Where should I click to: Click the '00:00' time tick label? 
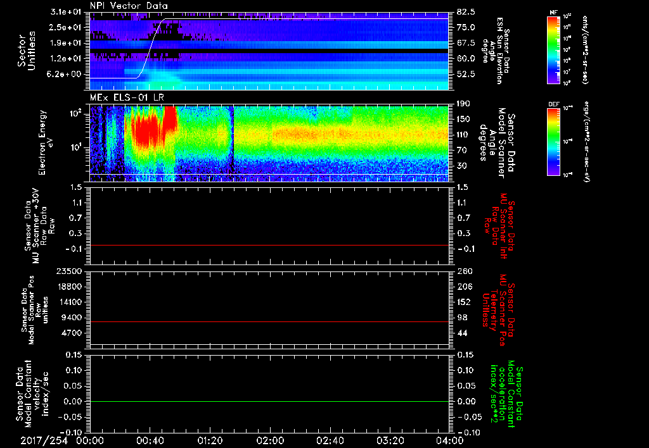tap(90, 441)
